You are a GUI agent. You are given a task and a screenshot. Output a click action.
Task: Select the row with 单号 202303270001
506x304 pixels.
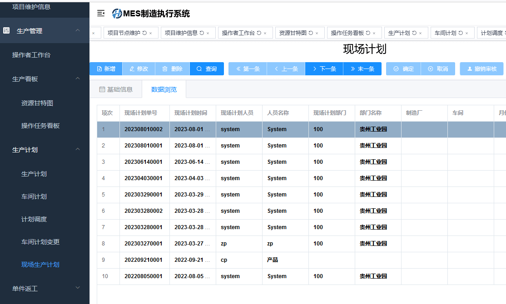302,244
